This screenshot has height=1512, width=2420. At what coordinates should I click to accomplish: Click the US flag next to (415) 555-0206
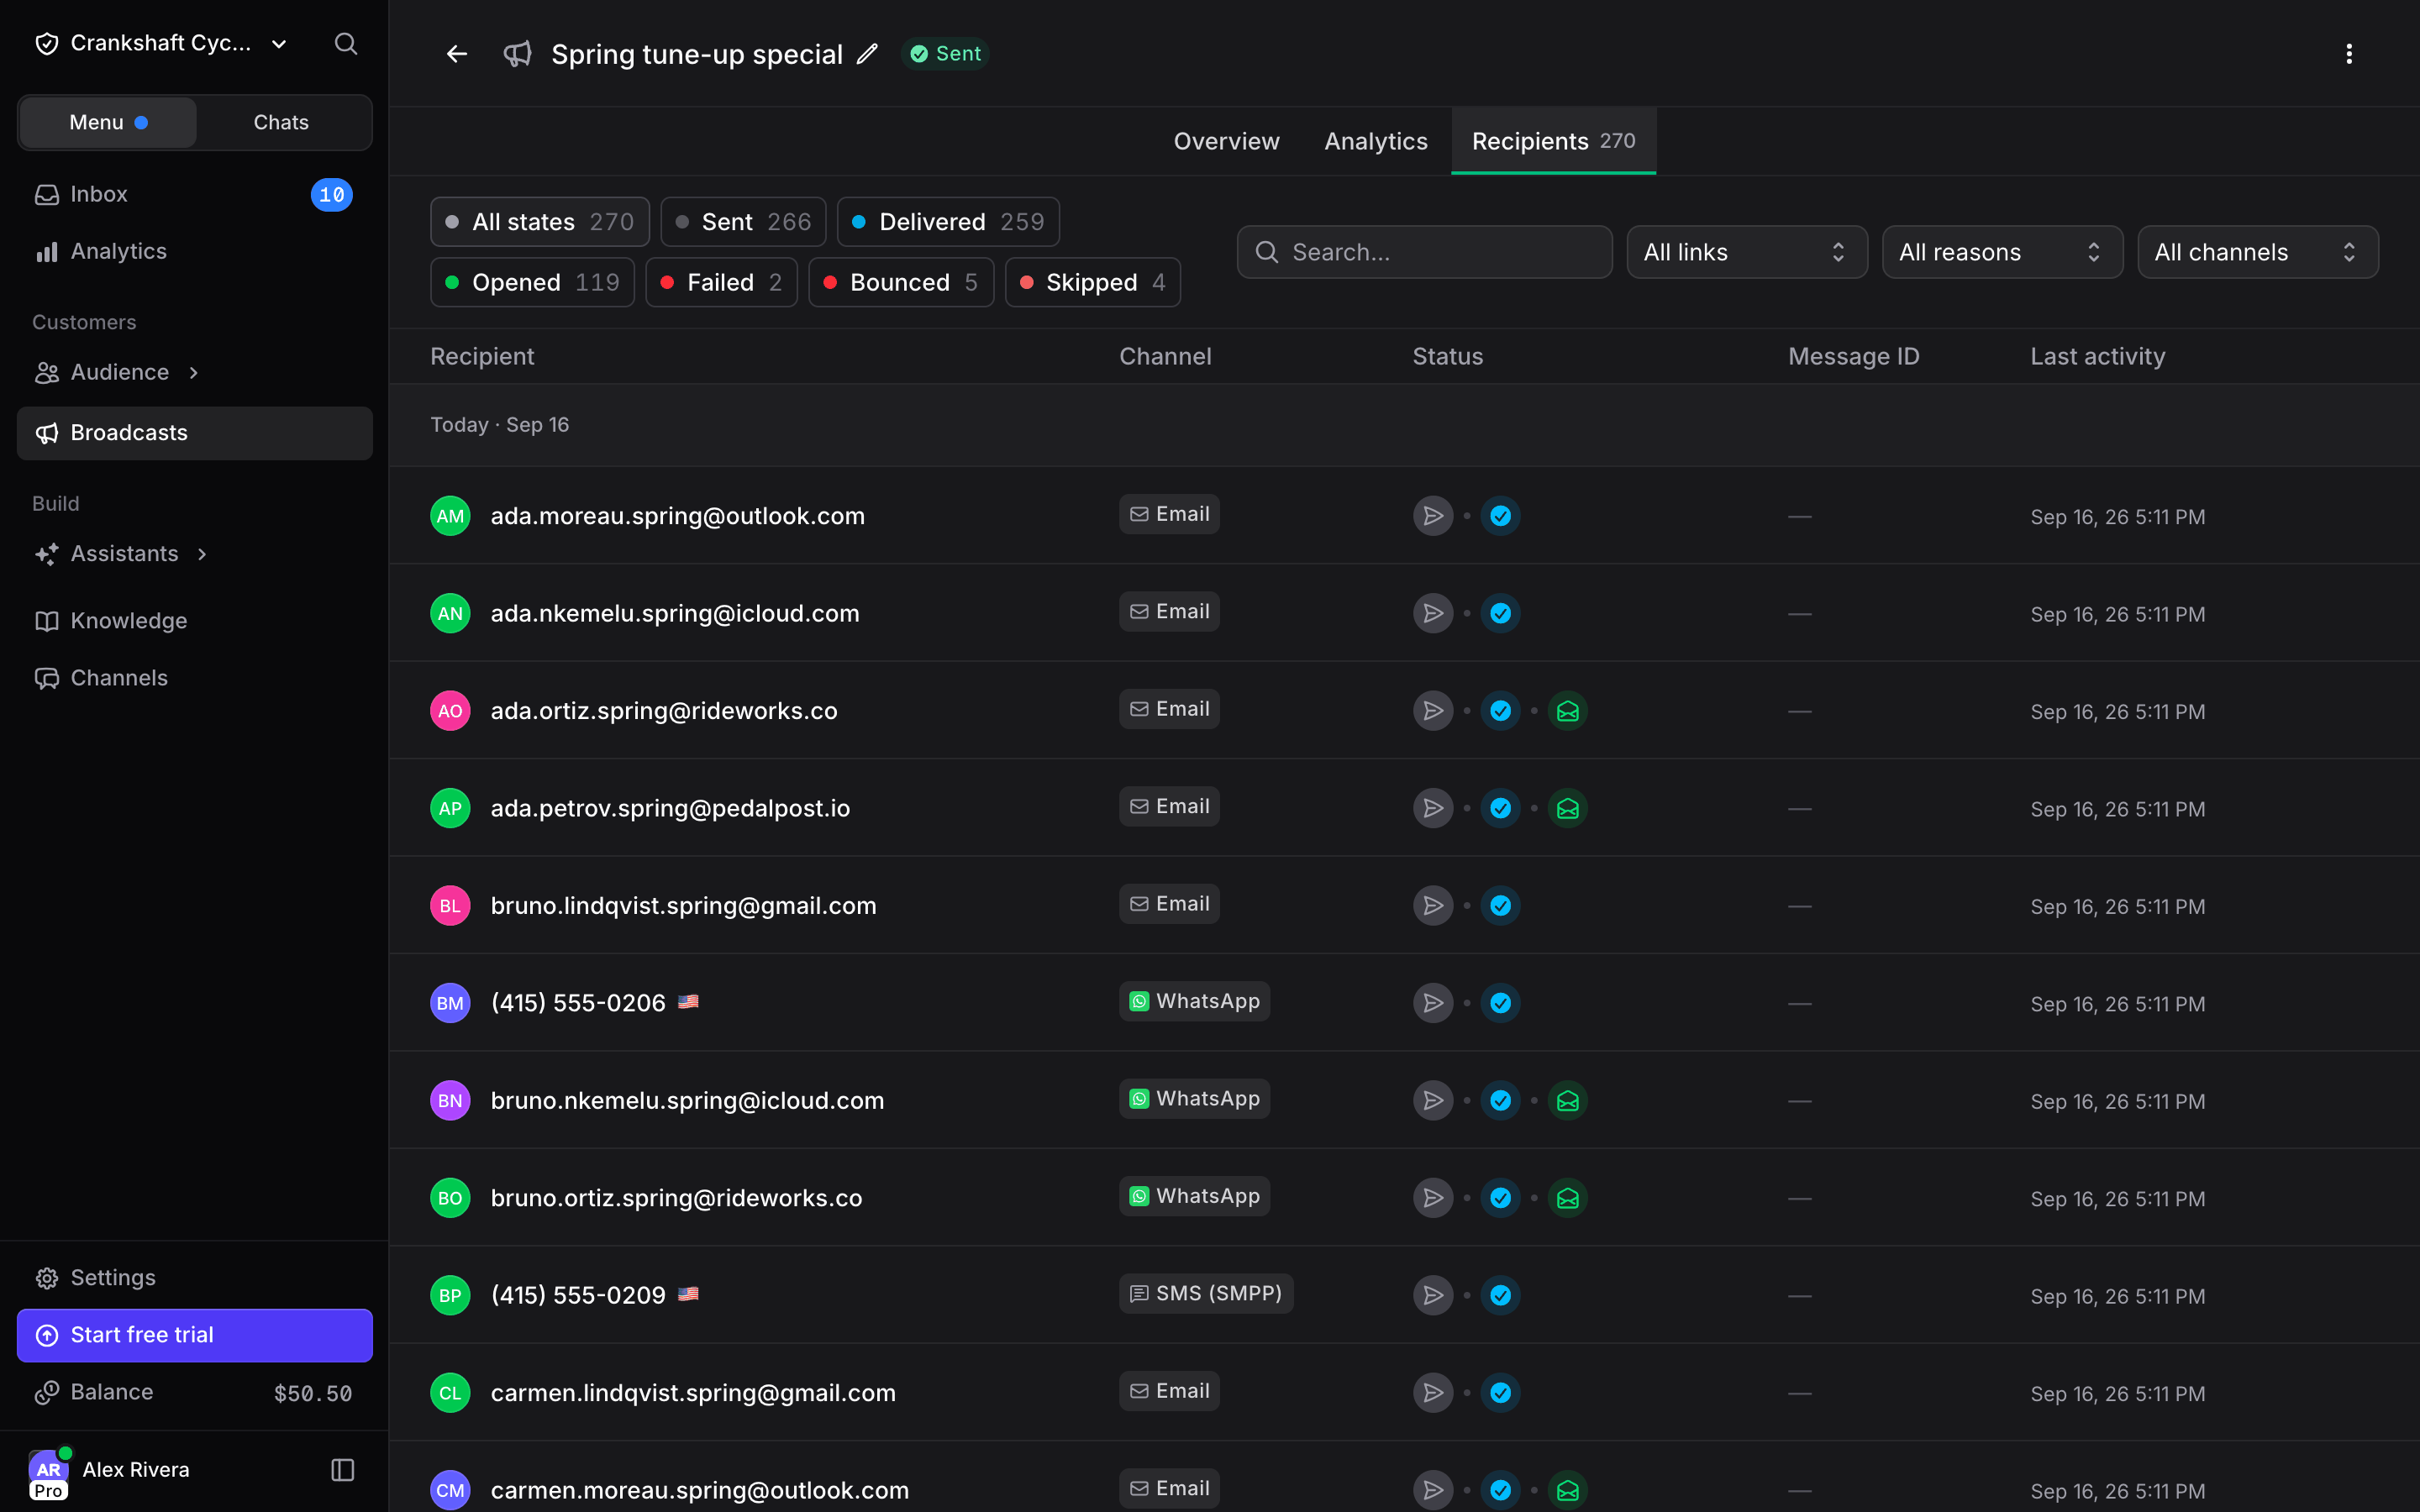click(x=688, y=1002)
